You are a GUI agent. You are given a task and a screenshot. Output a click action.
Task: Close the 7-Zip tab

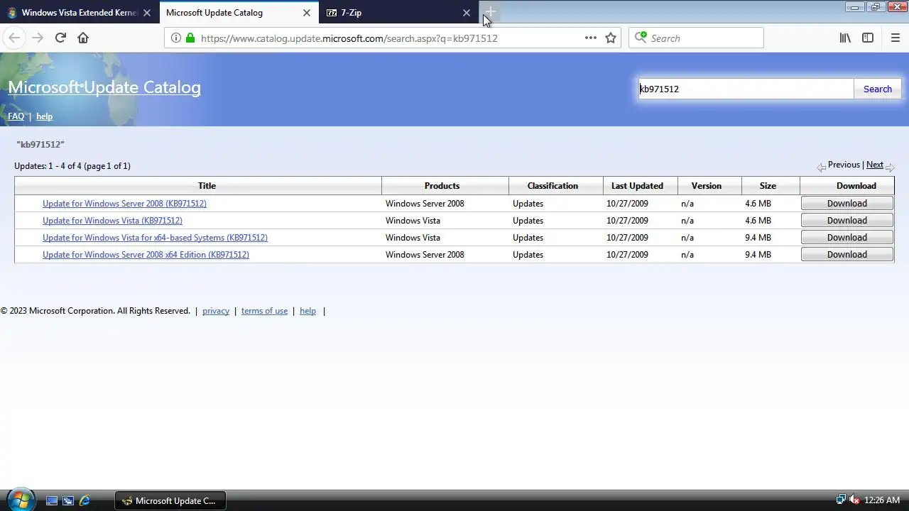pyautogui.click(x=467, y=13)
